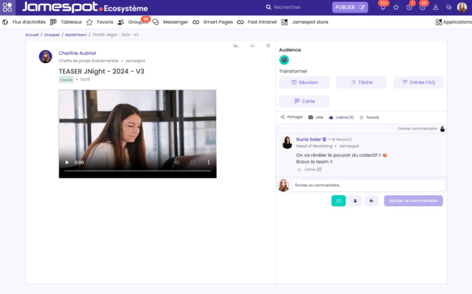This screenshot has width=472, height=294.
Task: Expand the Applications menu
Action: (x=453, y=22)
